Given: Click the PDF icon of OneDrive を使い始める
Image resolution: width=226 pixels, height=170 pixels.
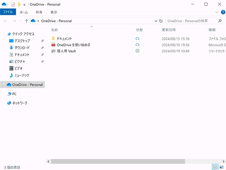Looking at the screenshot, I should click(53, 45).
